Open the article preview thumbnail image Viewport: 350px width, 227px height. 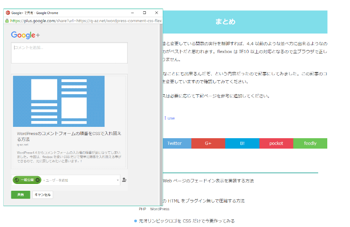click(59, 101)
